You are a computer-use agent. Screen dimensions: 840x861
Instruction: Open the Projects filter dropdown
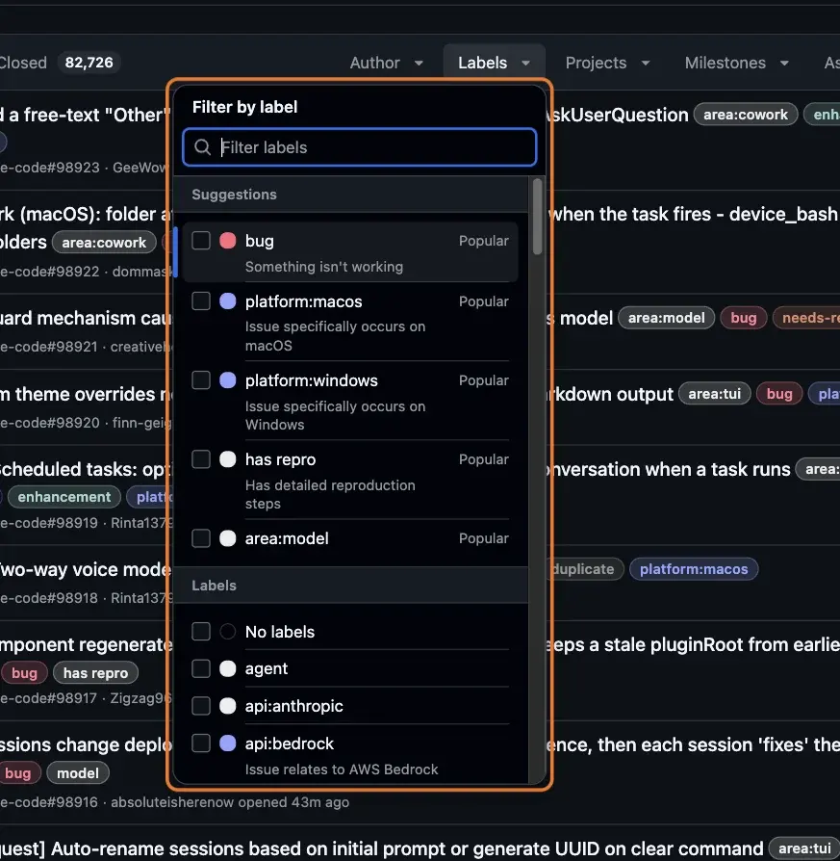tap(607, 63)
